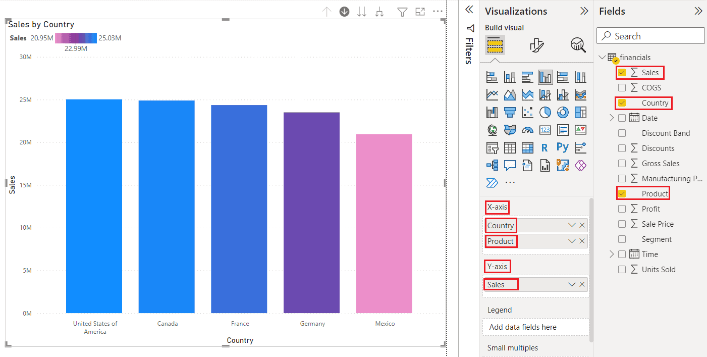Uncheck the Sales field checkbox
This screenshot has width=707, height=357.
(622, 72)
